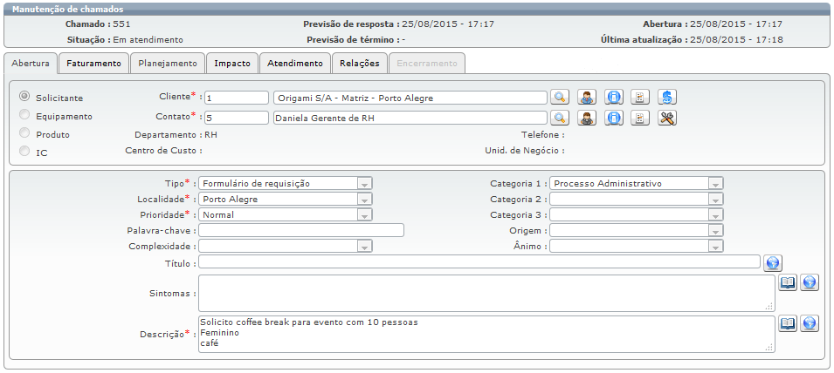The width and height of the screenshot is (834, 373).
Task: Click inside the Descrição text area
Action: [486, 335]
